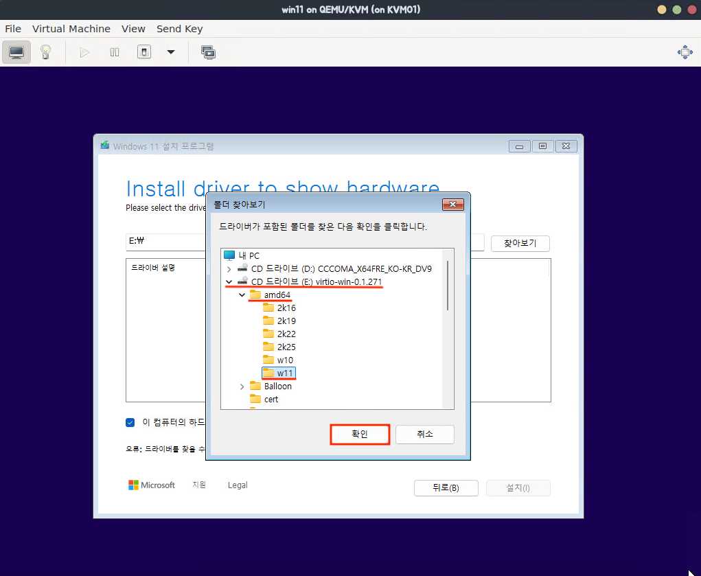Click the D: CD drive icon
The height and width of the screenshot is (576, 701).
pos(243,268)
